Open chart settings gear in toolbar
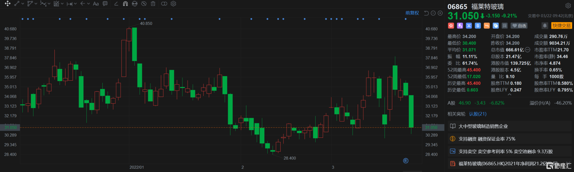This screenshot has height=172, width=574. click(x=173, y=4)
